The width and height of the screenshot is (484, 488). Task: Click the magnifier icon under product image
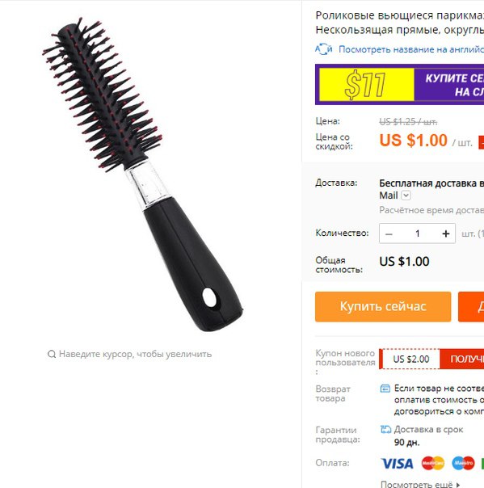(52, 354)
